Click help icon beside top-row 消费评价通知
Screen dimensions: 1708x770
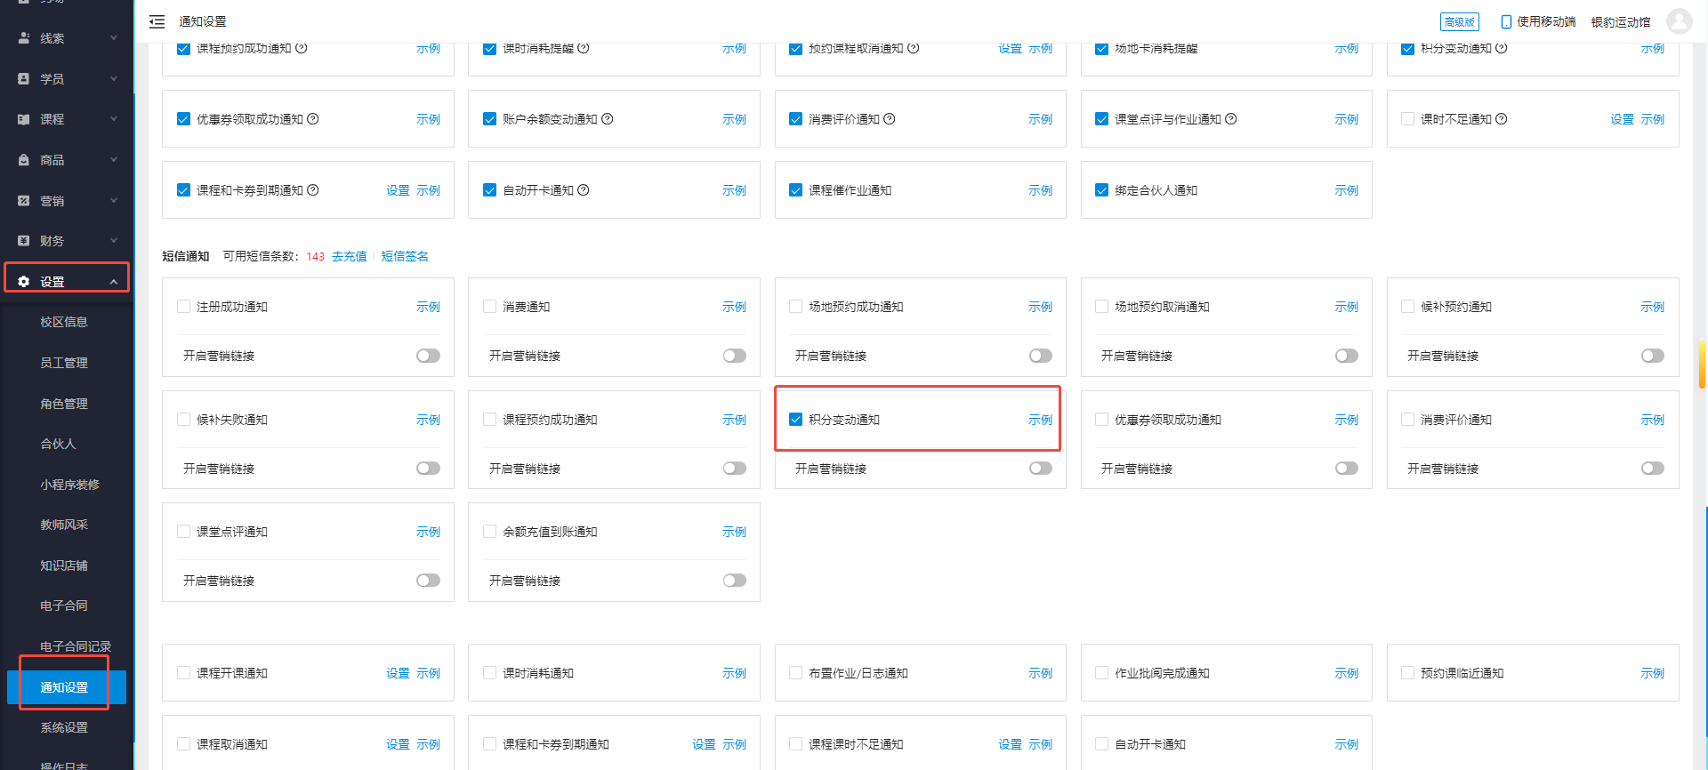(x=890, y=119)
